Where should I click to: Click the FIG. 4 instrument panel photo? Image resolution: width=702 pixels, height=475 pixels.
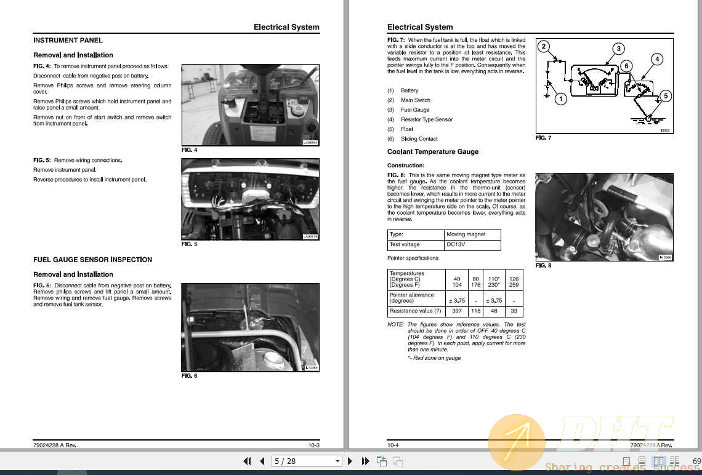pos(250,105)
